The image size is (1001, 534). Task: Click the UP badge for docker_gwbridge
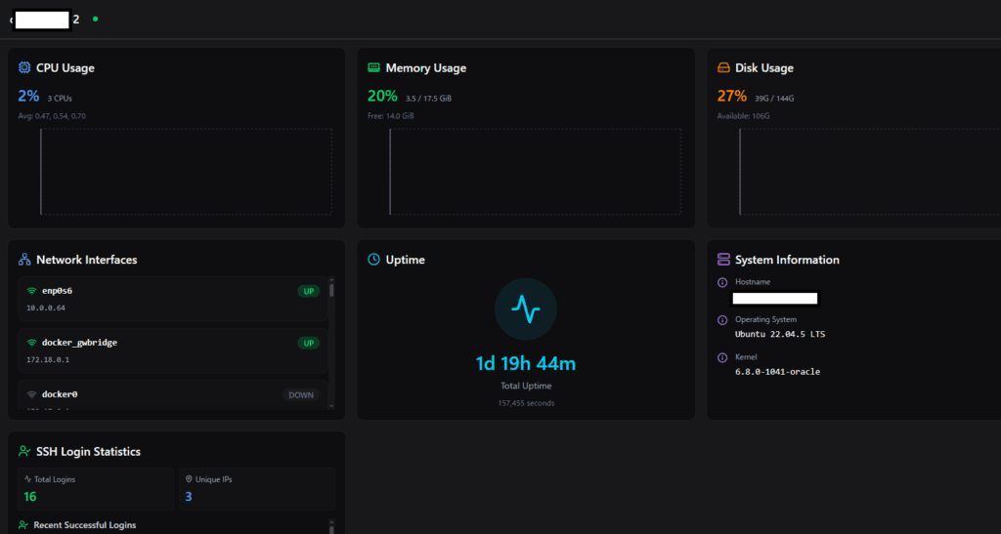(308, 344)
